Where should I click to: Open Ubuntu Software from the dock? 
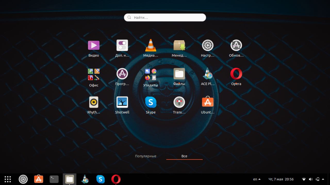(x=39, y=179)
